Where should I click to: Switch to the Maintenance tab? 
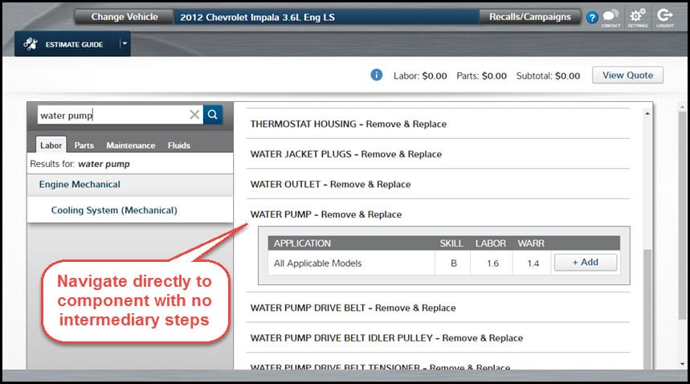click(130, 145)
